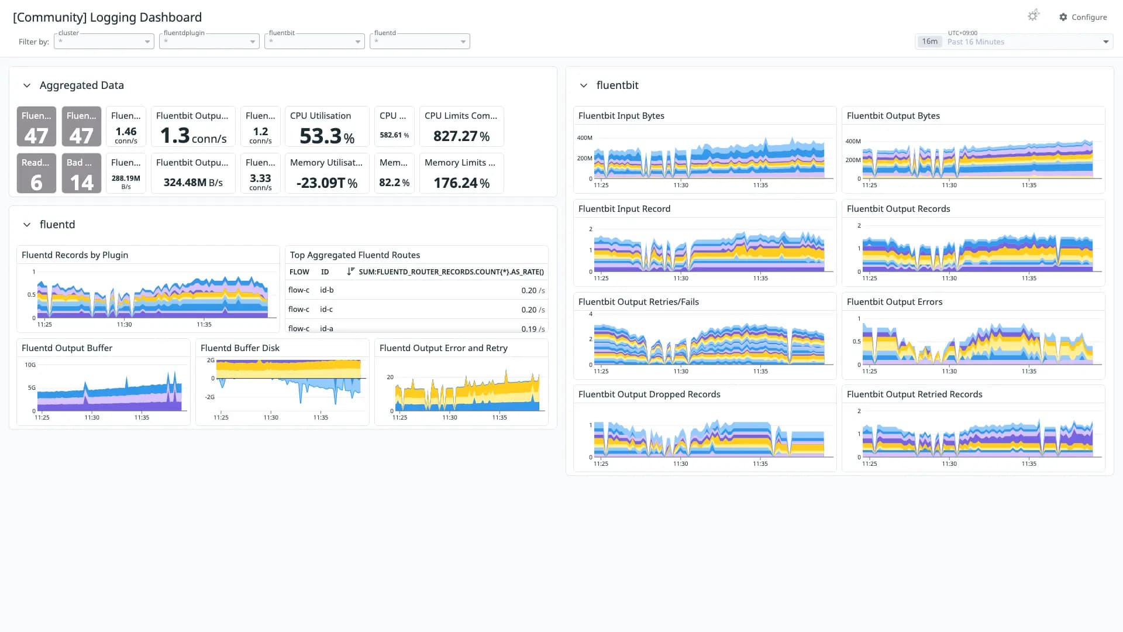Click the Bad... 14 gray tile

81,173
